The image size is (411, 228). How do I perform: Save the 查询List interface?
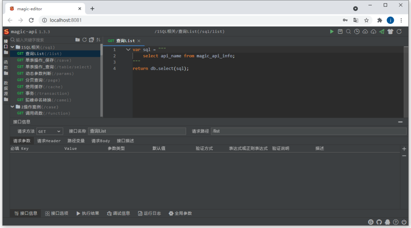pyautogui.click(x=340, y=31)
